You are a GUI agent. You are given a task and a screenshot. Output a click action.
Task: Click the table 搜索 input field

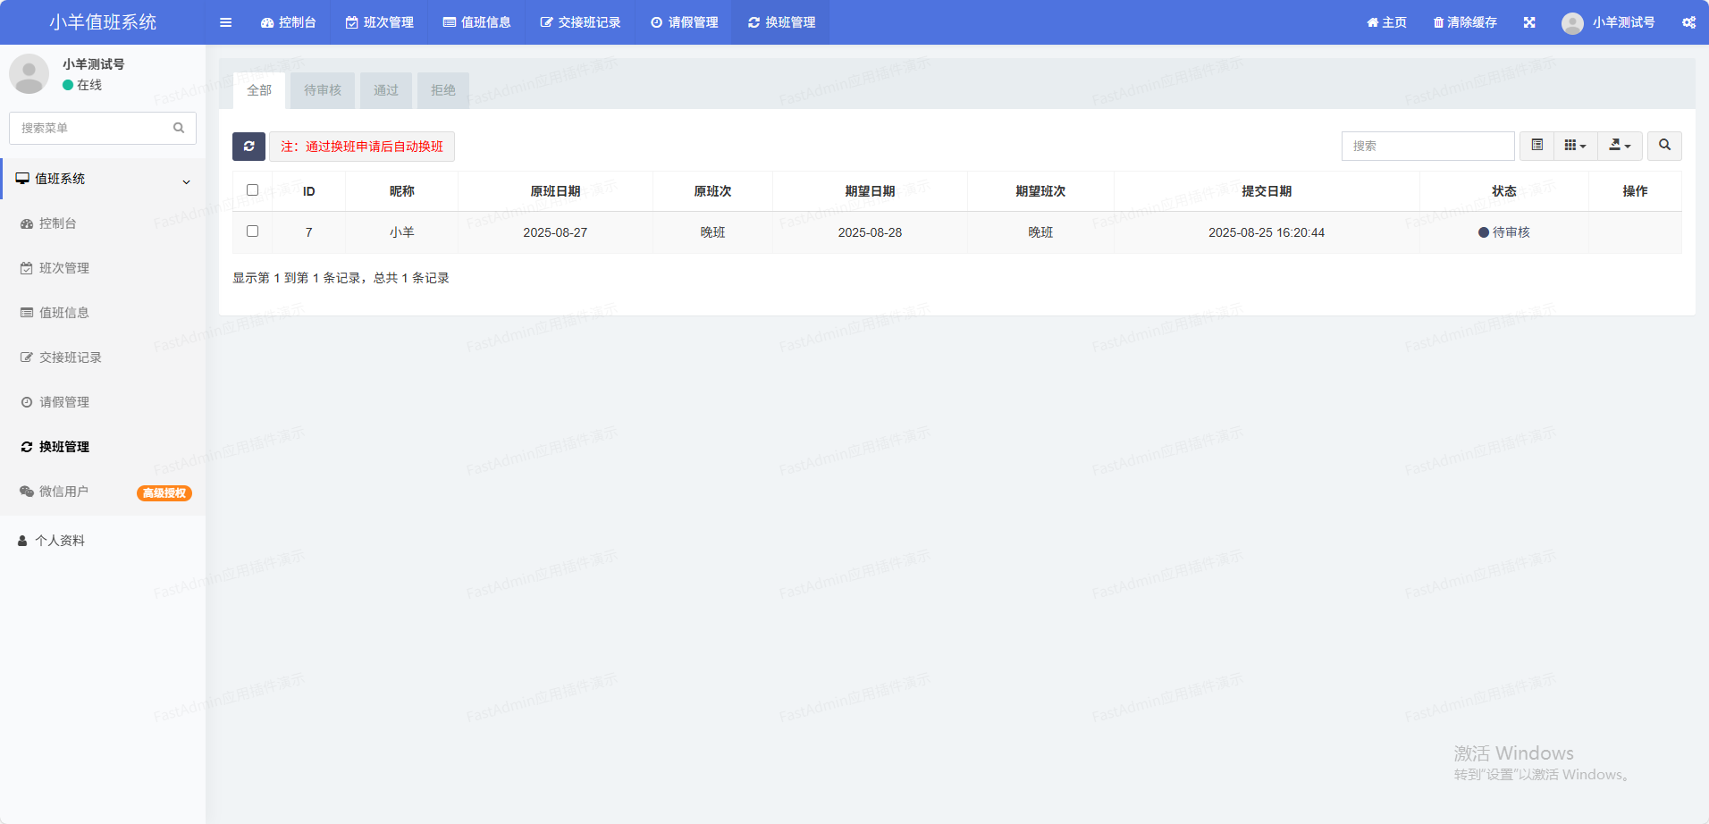point(1427,146)
